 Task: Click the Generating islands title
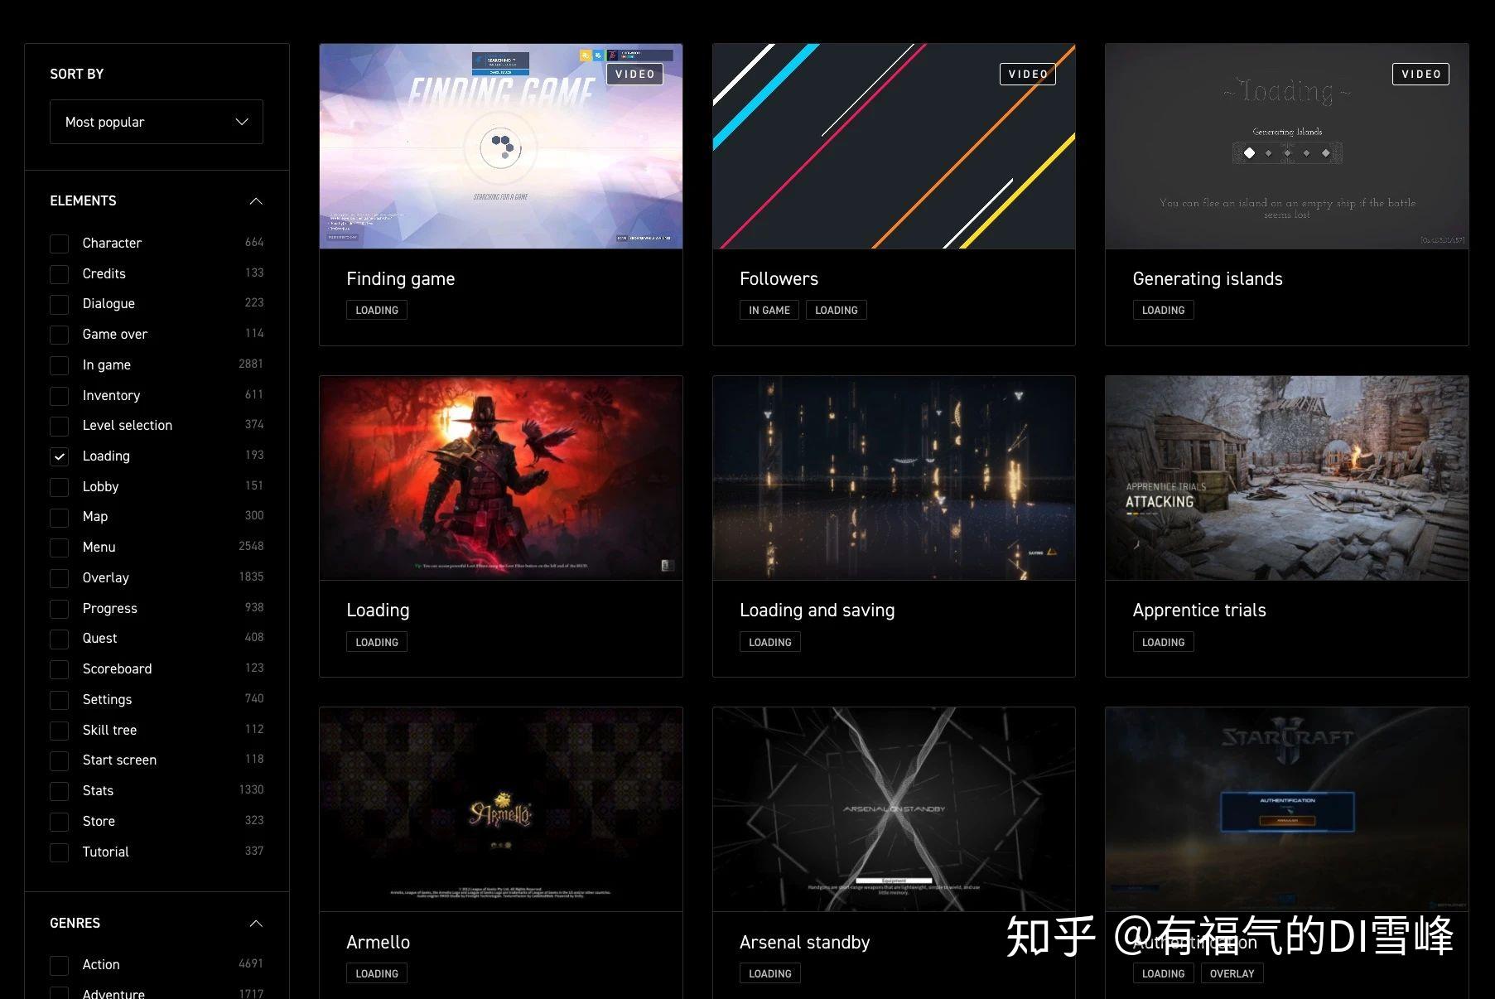click(x=1208, y=279)
